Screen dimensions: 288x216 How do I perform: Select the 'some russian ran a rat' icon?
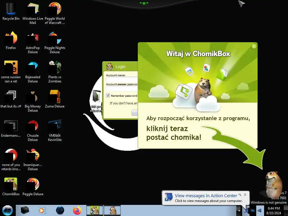[11, 72]
